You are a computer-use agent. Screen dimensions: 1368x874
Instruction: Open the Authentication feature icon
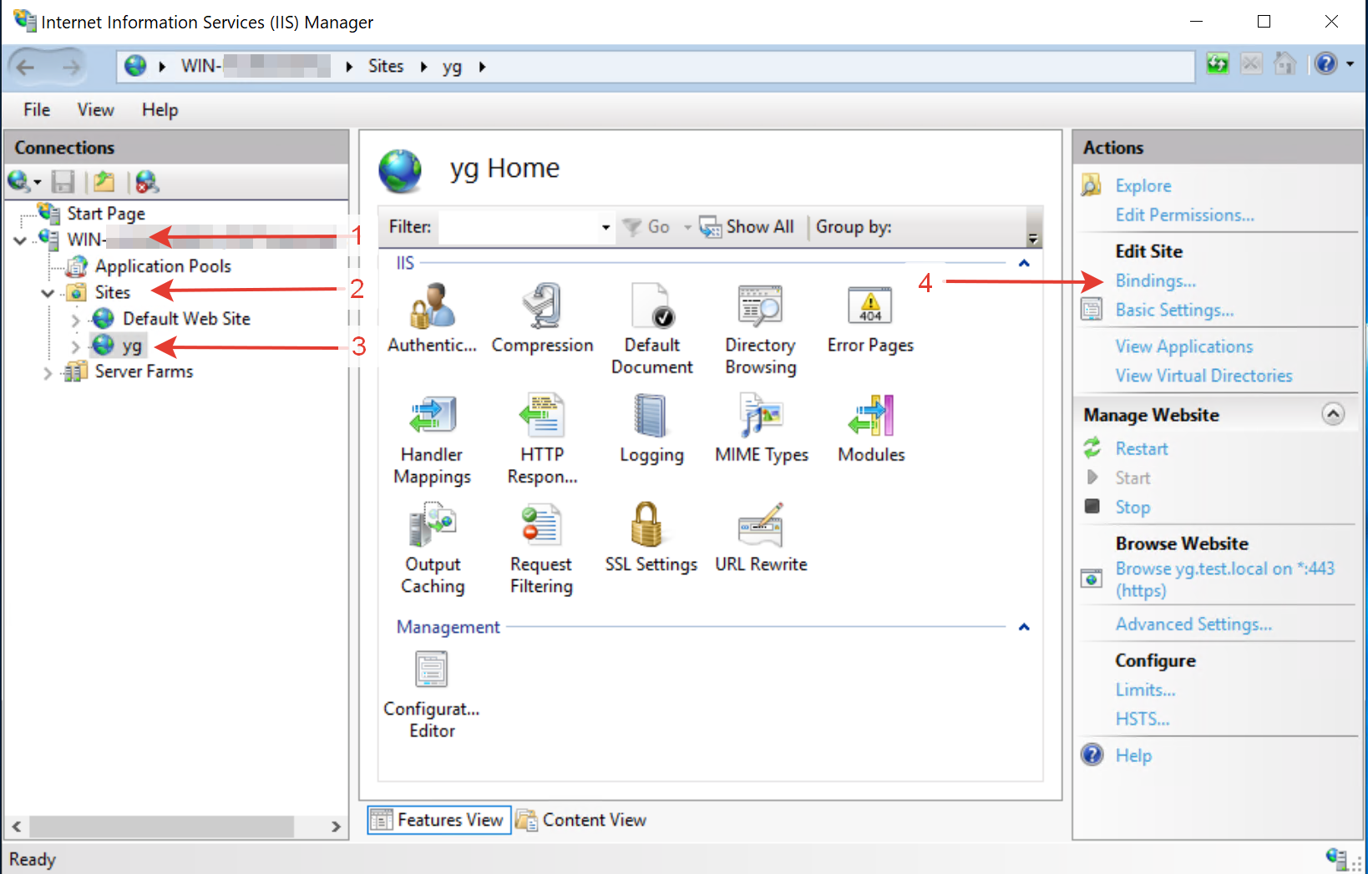click(x=432, y=319)
